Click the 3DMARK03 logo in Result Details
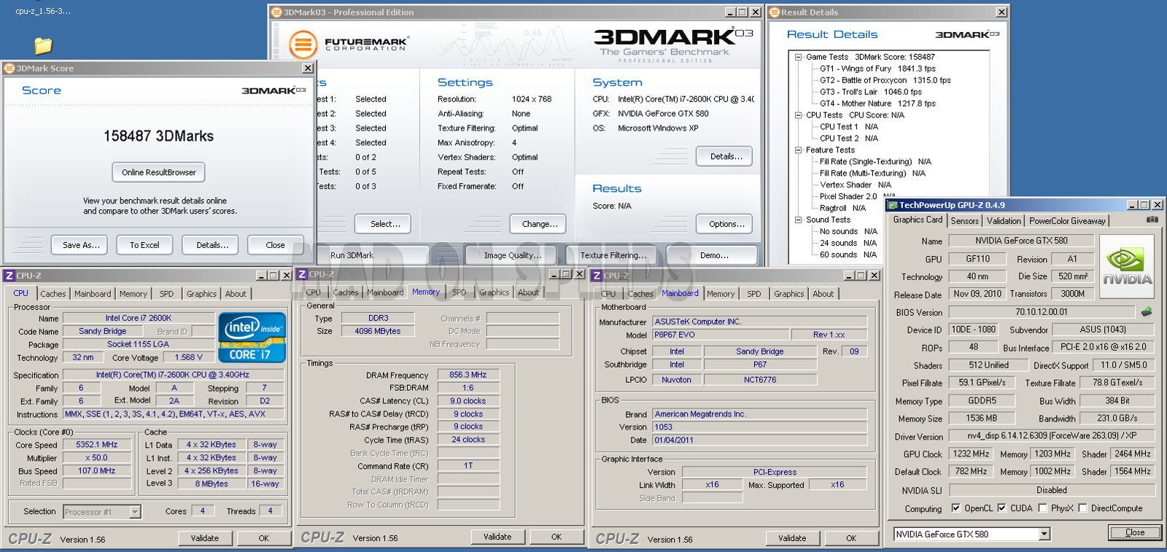The width and height of the screenshot is (1167, 552). (967, 34)
